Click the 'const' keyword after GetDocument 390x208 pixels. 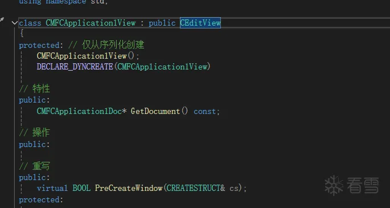coord(205,111)
